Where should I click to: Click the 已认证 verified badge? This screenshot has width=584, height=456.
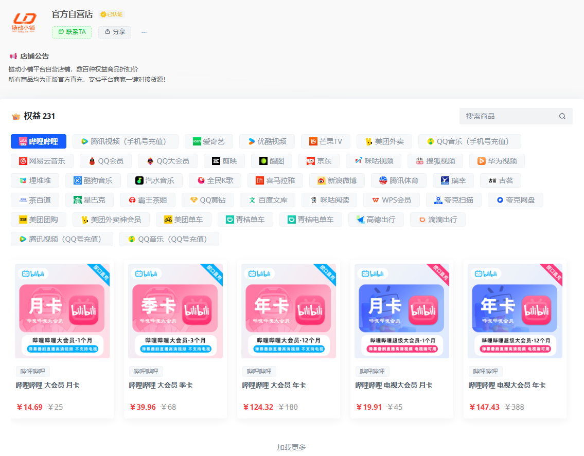tap(111, 14)
